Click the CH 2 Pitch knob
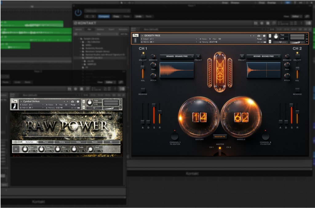 (287, 76)
